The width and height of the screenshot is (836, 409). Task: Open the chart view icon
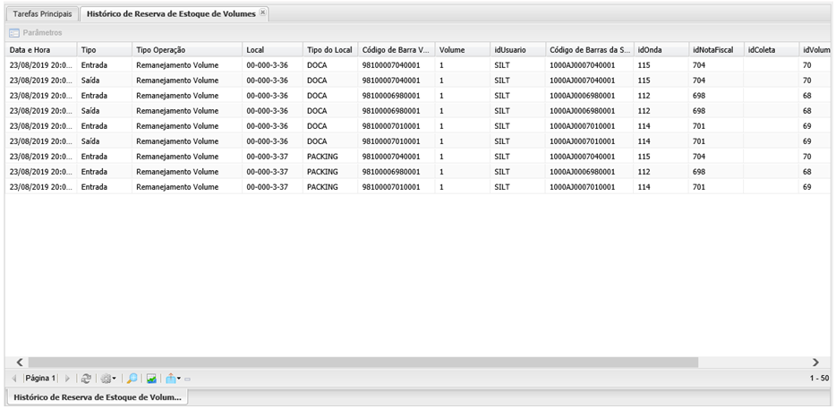coord(151,379)
